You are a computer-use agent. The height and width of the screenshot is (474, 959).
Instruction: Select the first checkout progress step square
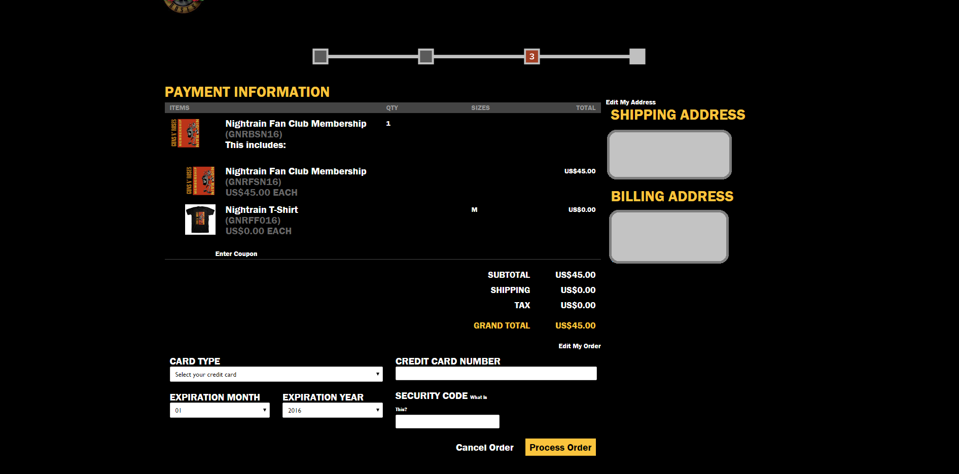coord(321,56)
